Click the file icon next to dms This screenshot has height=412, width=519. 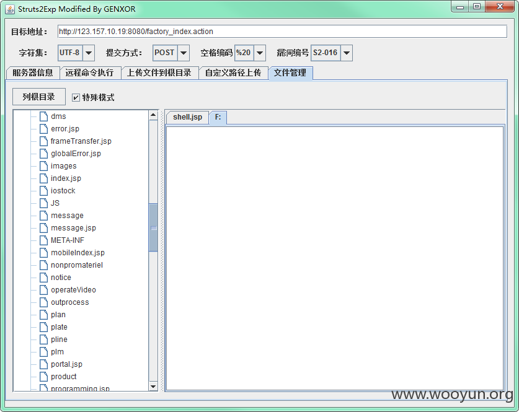pos(43,116)
